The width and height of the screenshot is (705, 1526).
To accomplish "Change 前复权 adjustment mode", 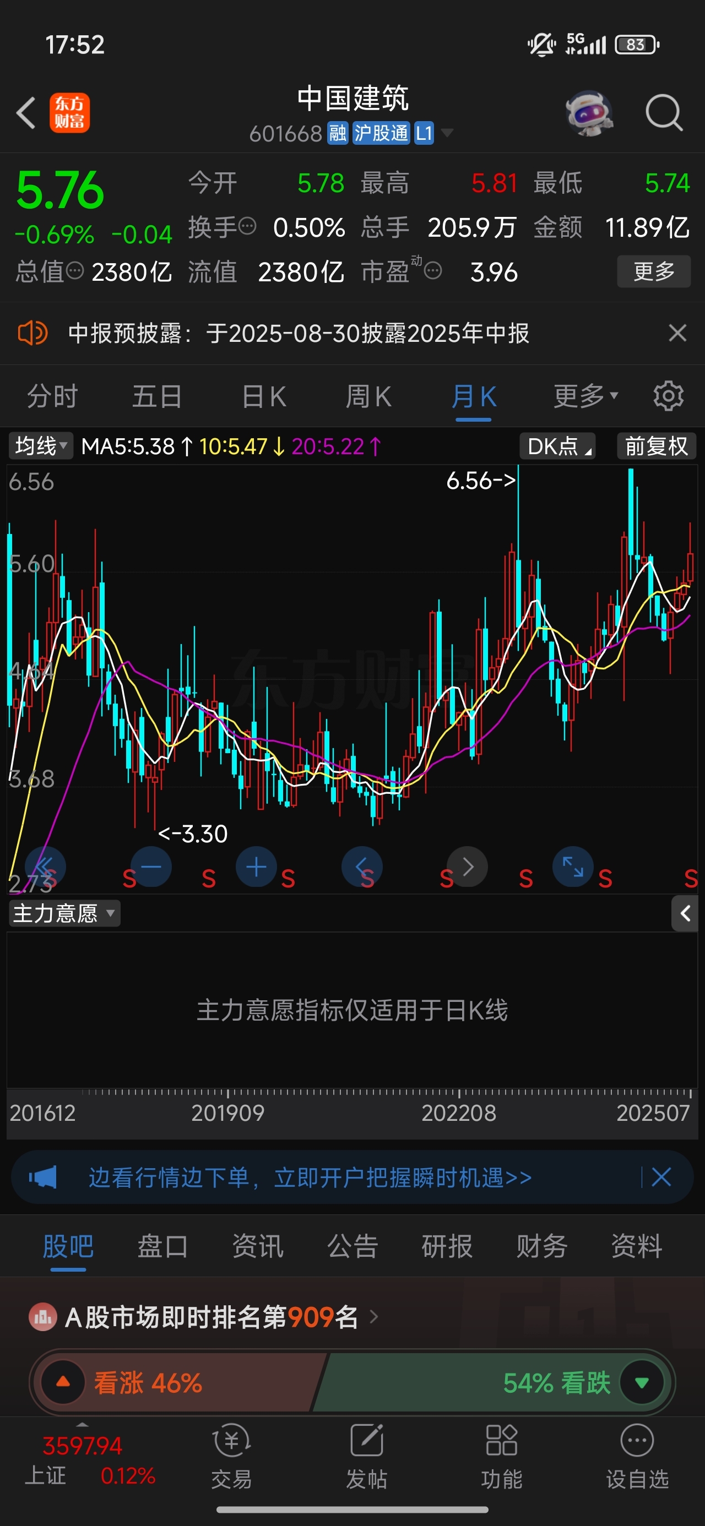I will pyautogui.click(x=657, y=445).
